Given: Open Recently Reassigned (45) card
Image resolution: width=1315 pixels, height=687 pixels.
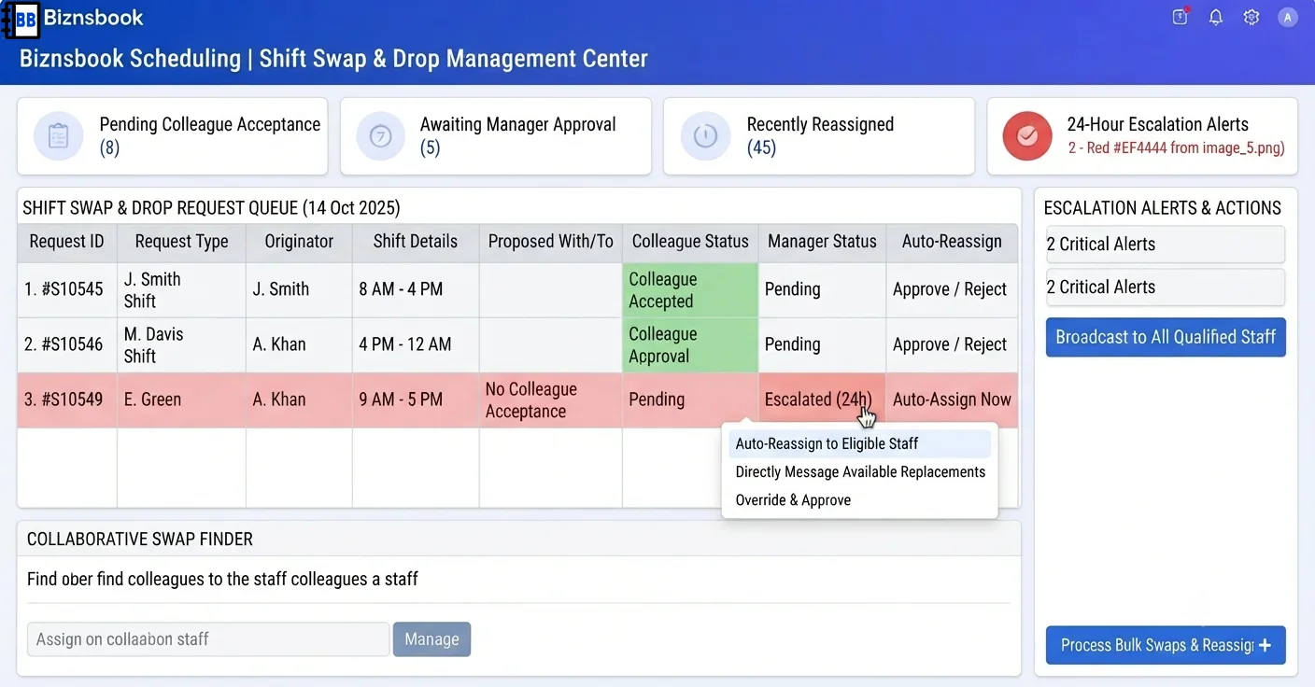Looking at the screenshot, I should click(819, 136).
